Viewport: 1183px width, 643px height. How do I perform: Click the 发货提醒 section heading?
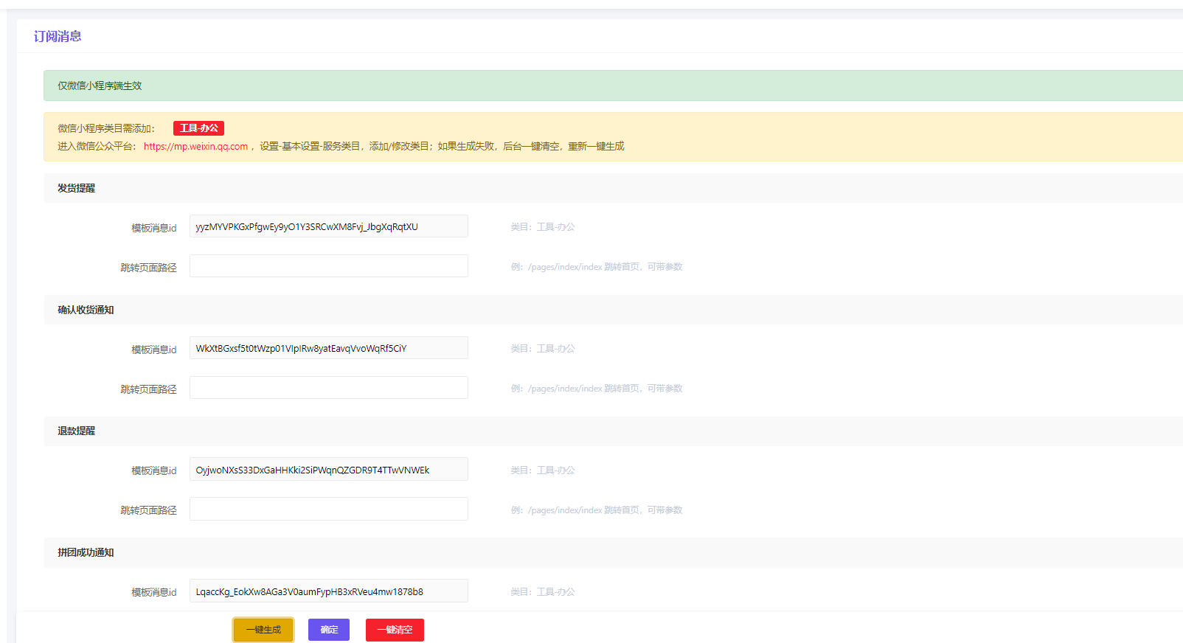click(77, 188)
